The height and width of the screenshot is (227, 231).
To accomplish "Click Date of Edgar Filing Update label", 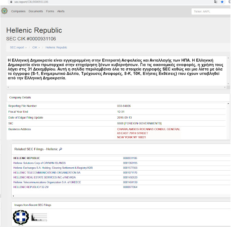I will click(x=26, y=117).
